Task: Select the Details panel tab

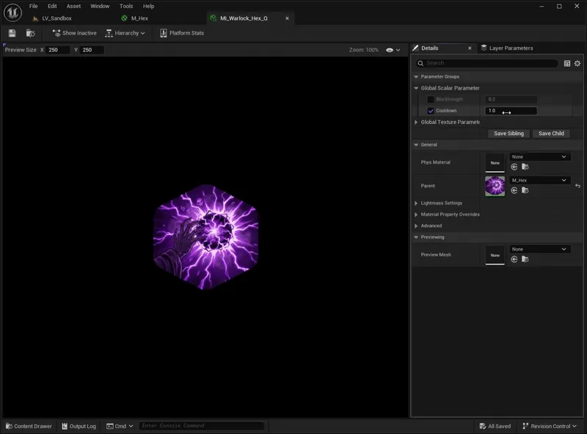Action: [x=429, y=48]
